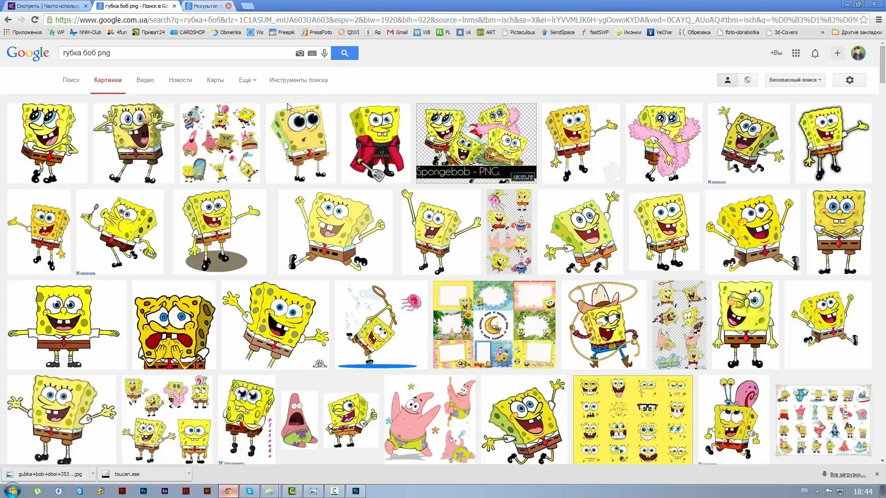Click the plus share icon near profile
The image size is (886, 498).
point(838,53)
